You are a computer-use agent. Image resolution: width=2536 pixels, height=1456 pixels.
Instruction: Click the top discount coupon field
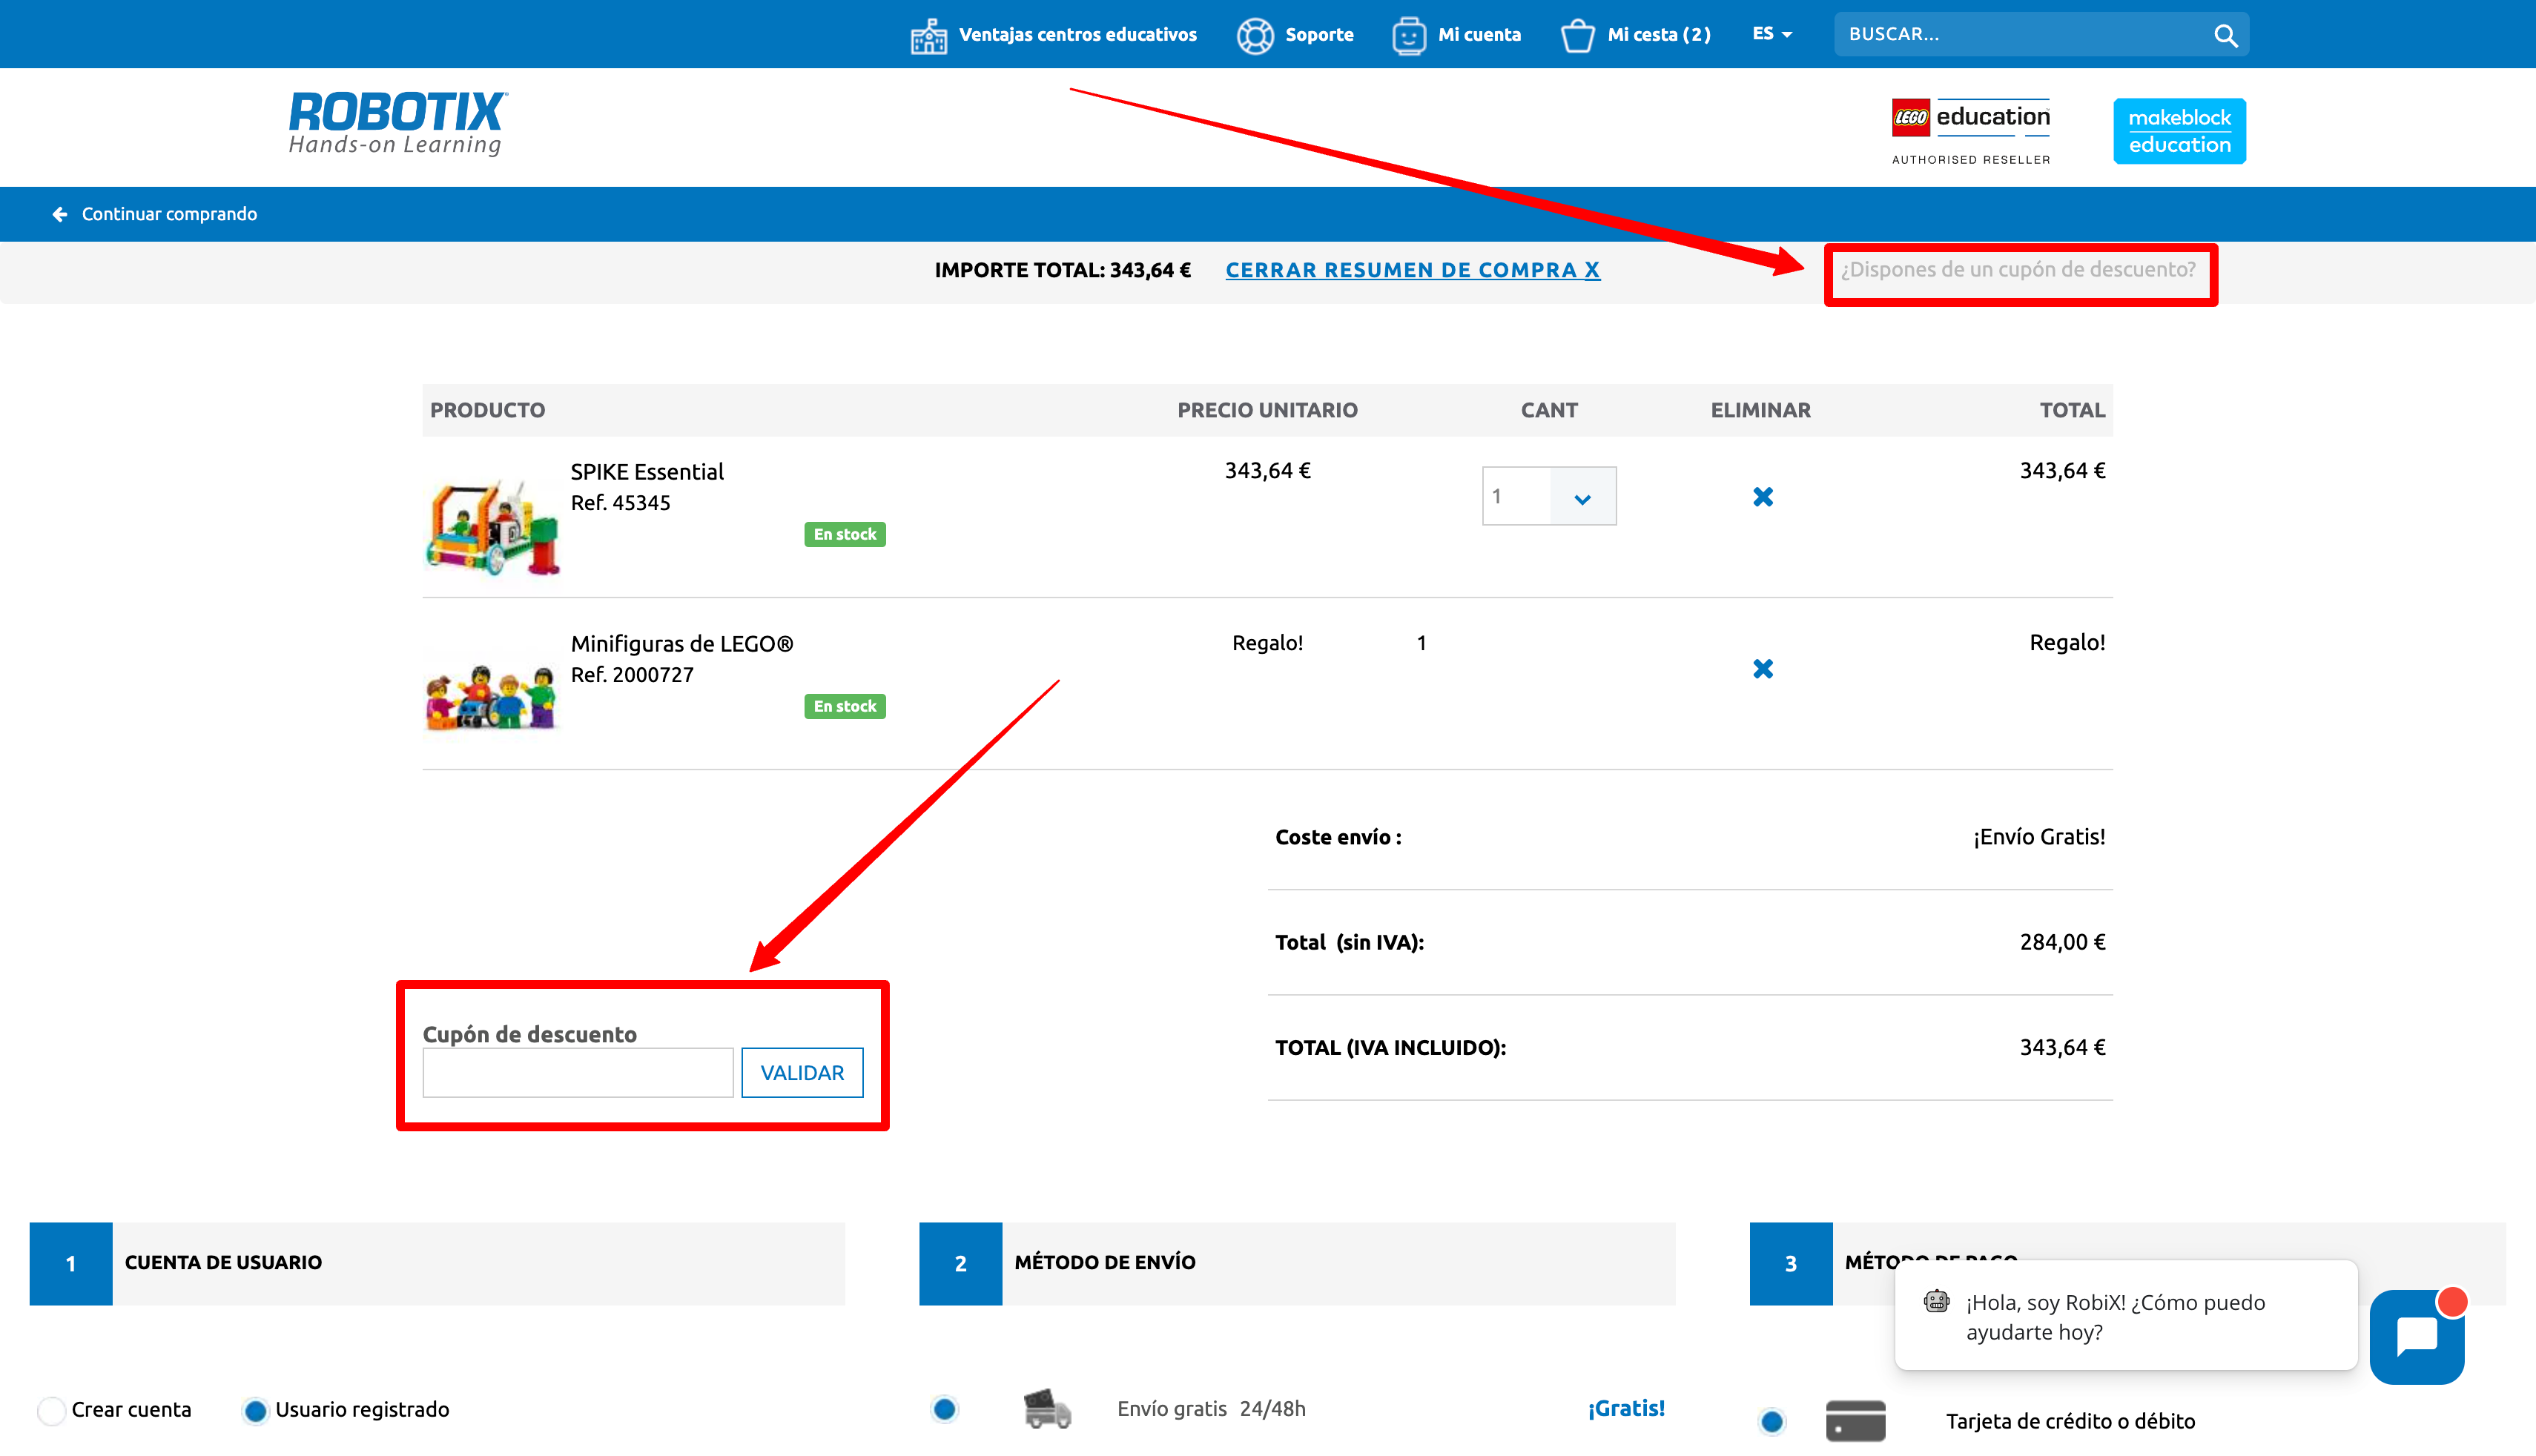tap(2020, 270)
